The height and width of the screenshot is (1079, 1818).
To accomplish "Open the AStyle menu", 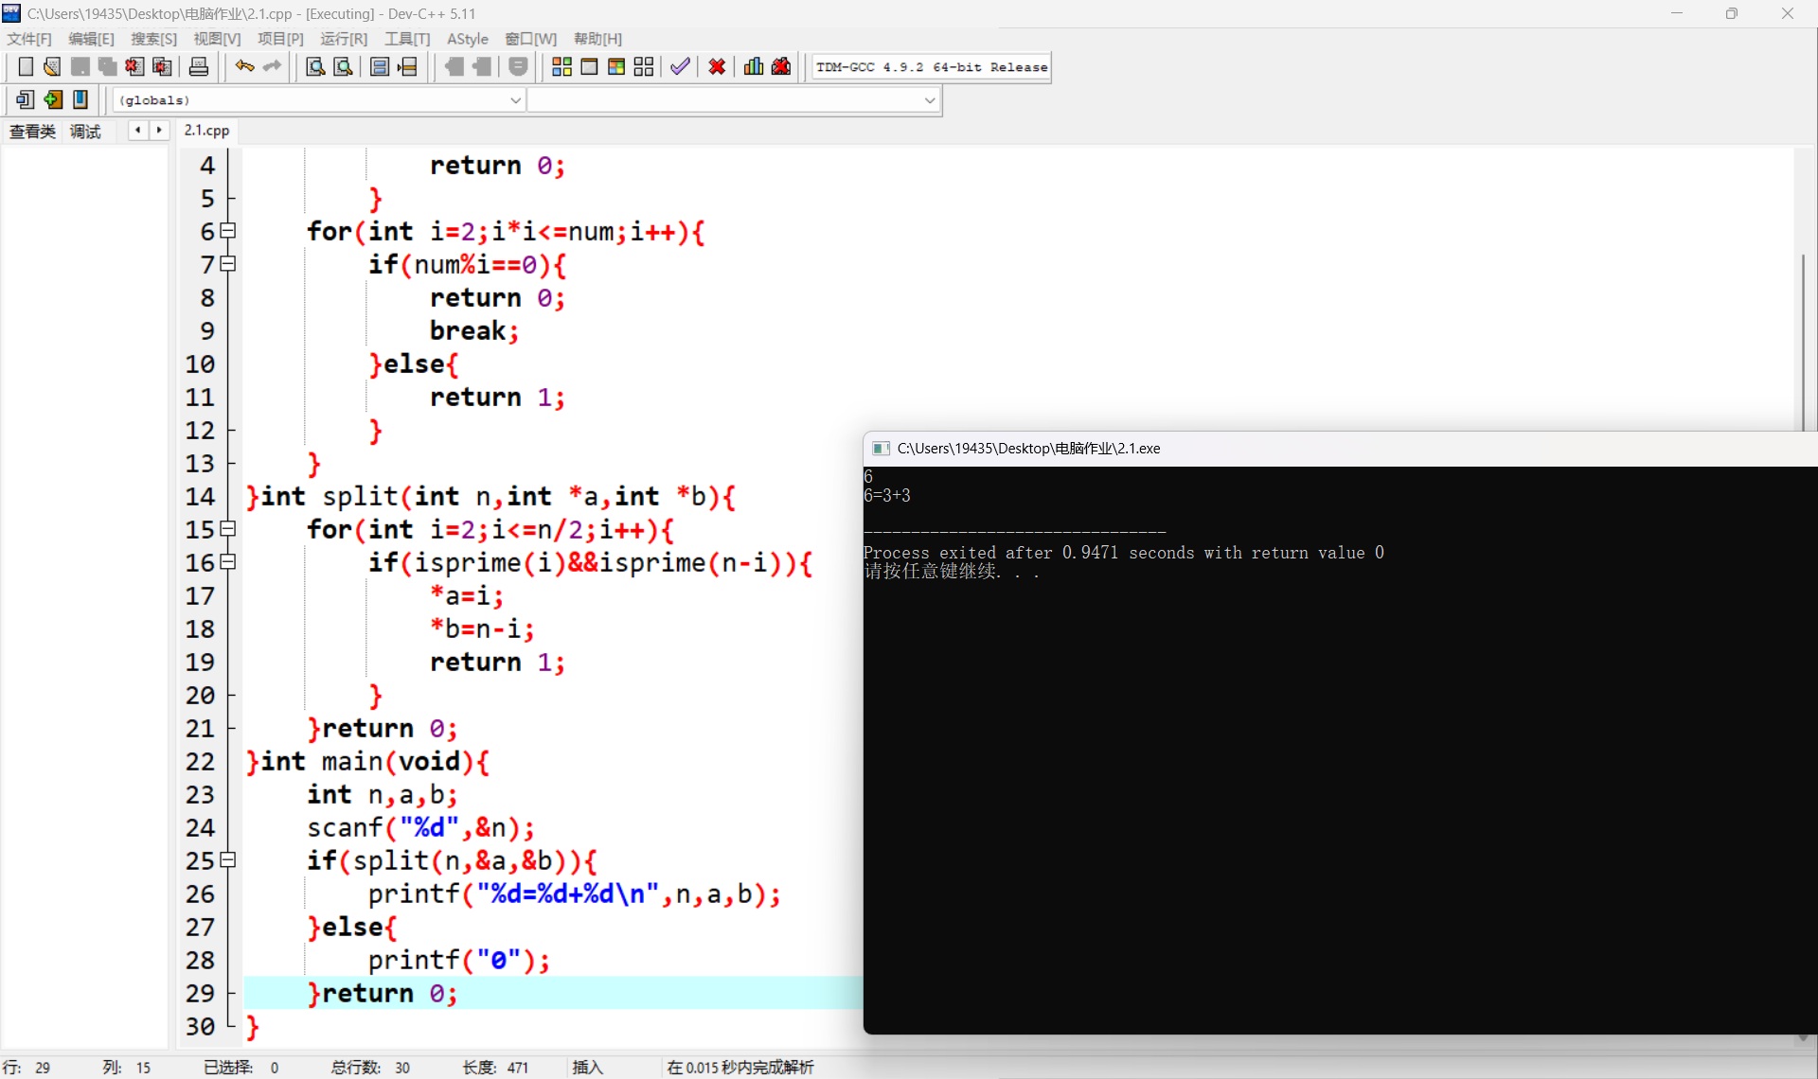I will point(467,39).
